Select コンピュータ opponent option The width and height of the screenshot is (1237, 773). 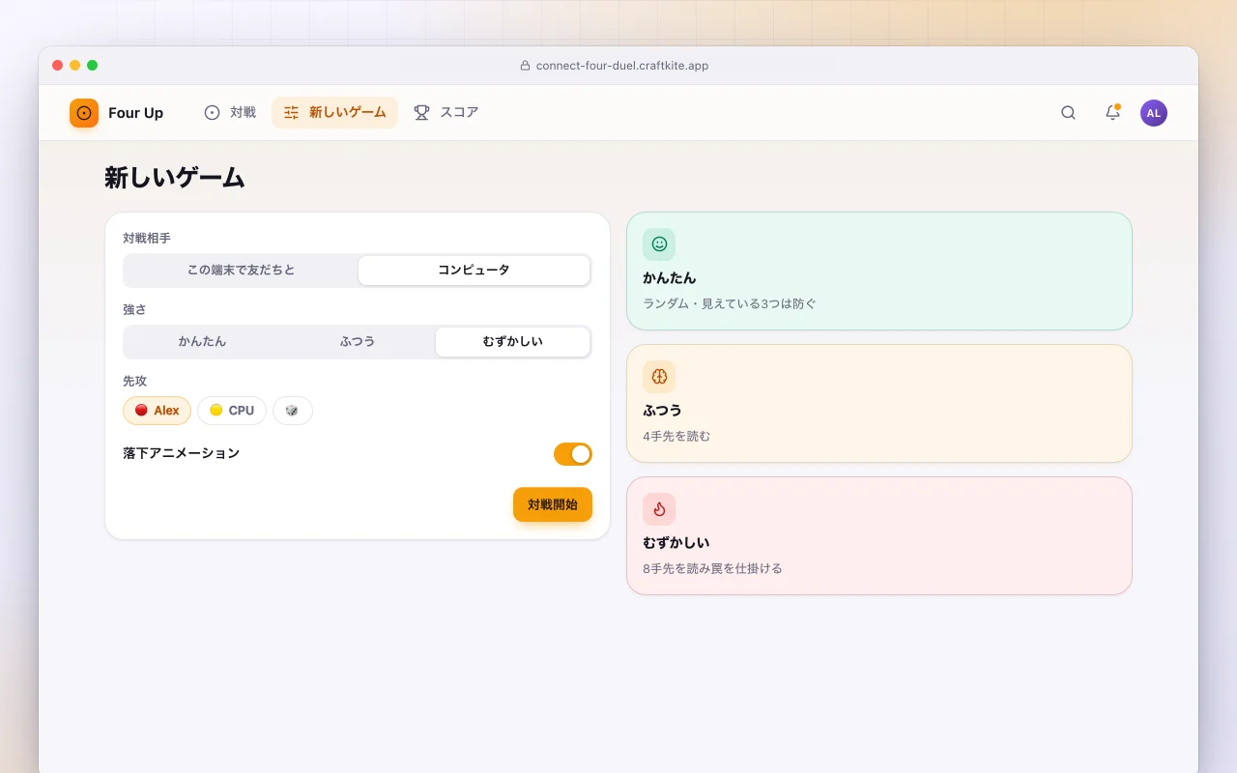(474, 271)
